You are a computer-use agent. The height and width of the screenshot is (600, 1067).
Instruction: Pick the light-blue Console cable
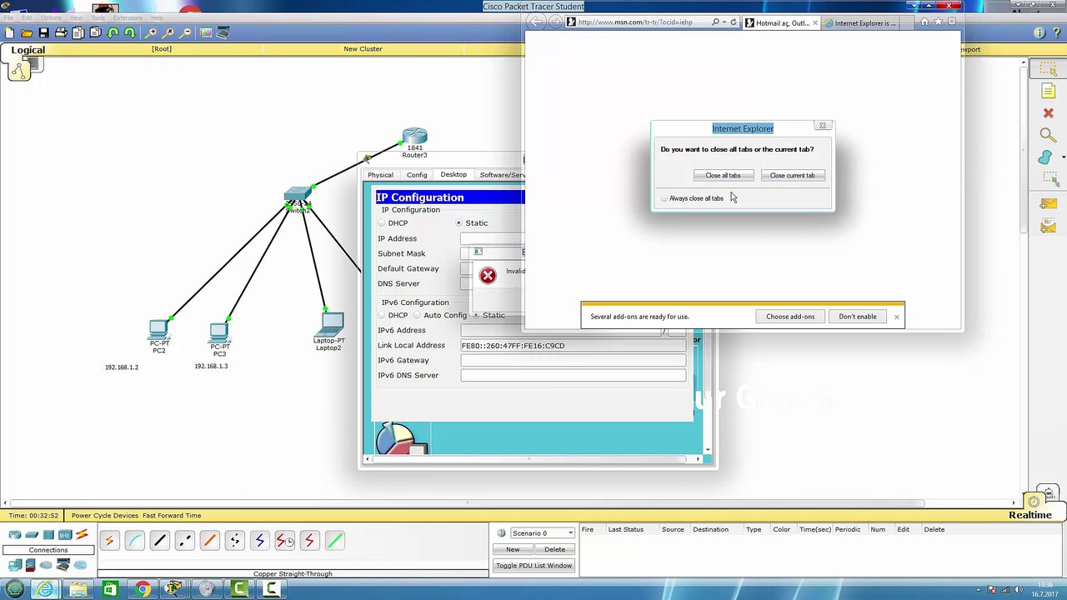(x=134, y=541)
